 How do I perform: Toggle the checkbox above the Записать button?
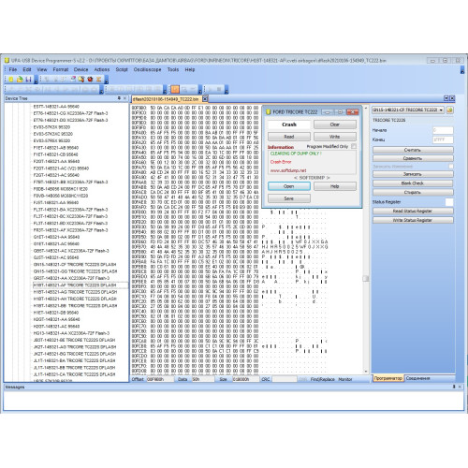point(451,167)
